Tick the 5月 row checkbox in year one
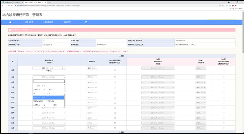 (x=115, y=77)
